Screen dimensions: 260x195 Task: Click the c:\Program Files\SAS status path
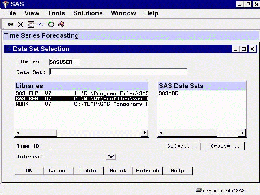[x=224, y=191]
